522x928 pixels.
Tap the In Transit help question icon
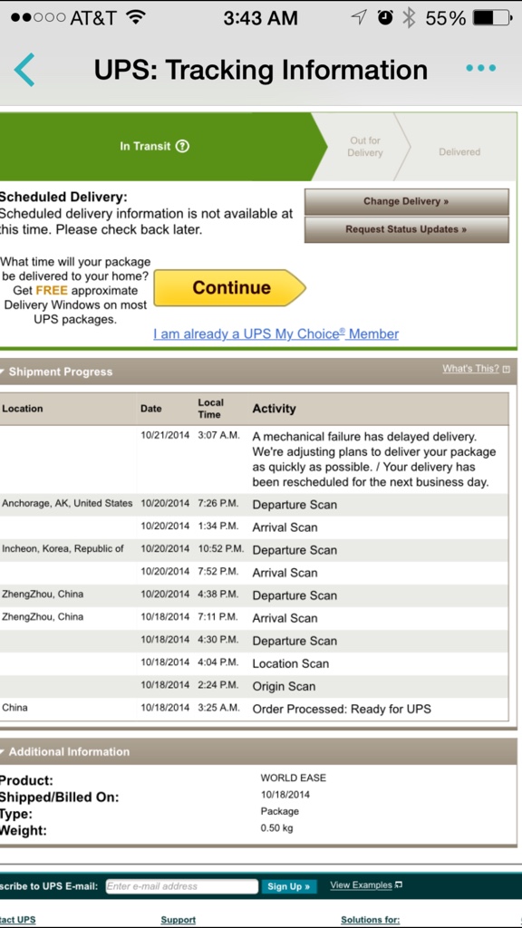183,146
